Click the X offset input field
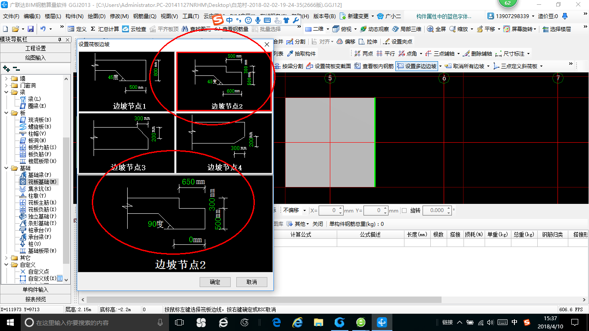Screen dimensions: 589x331 pyautogui.click(x=331, y=210)
